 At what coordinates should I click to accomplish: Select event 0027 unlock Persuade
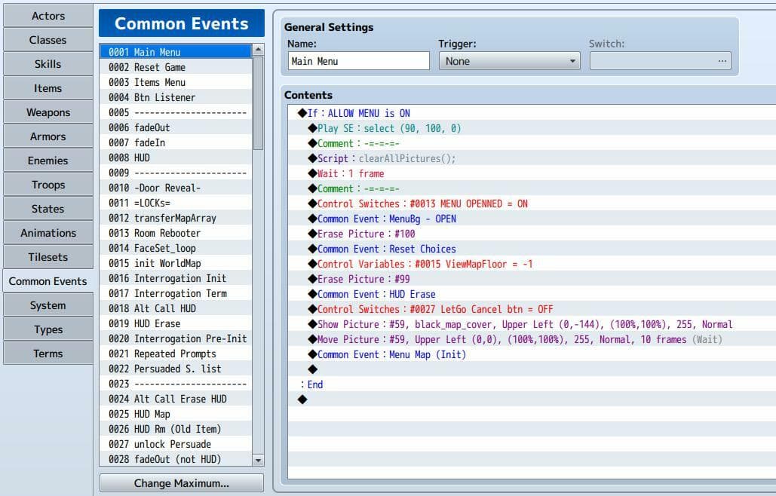[176, 444]
